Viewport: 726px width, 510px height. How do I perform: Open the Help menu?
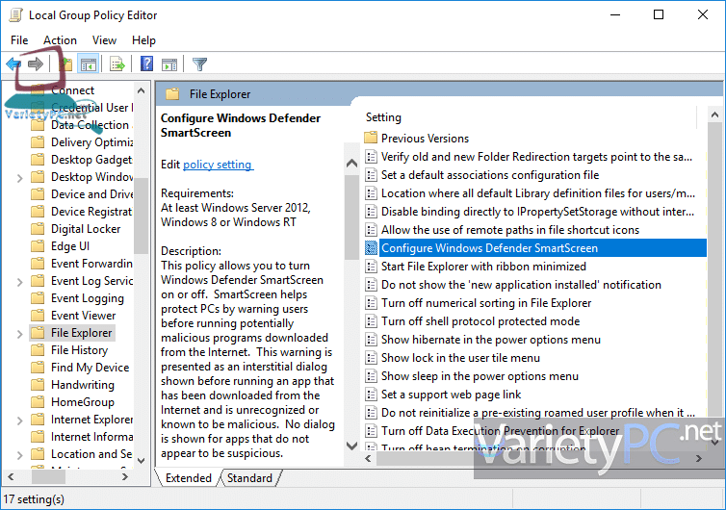click(x=143, y=40)
